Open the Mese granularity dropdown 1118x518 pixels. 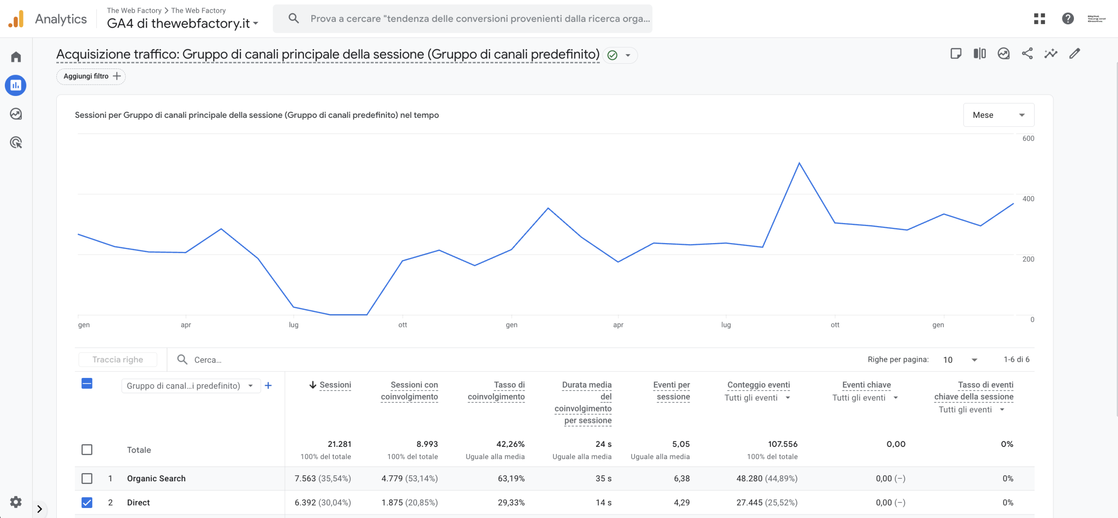pos(998,115)
